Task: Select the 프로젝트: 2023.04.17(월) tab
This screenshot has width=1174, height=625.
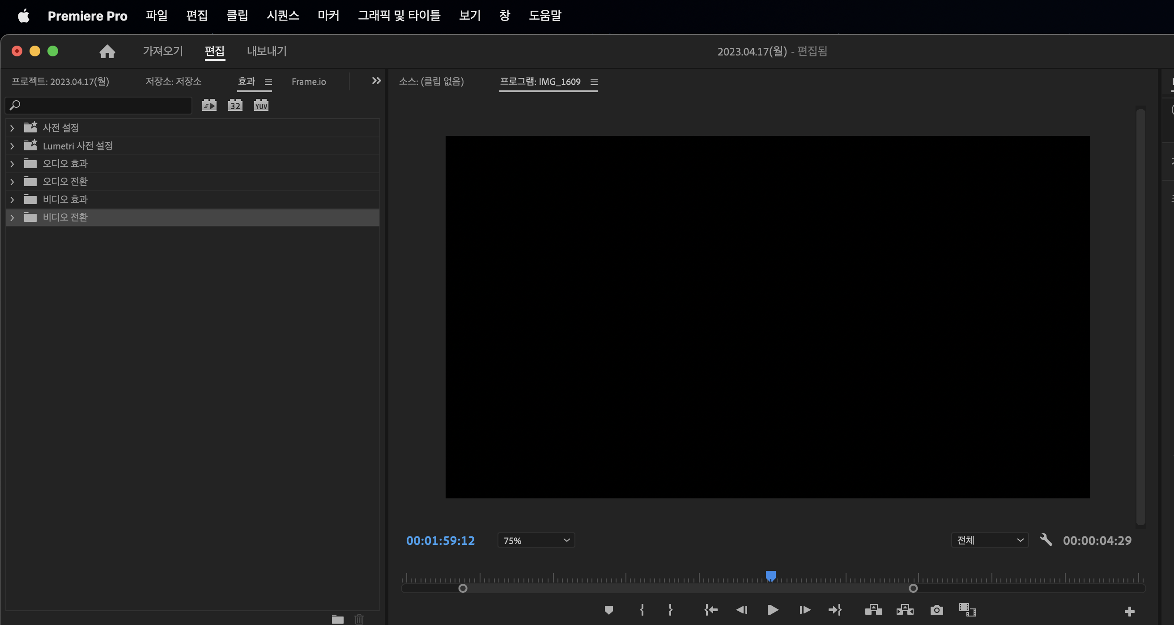Action: (60, 81)
